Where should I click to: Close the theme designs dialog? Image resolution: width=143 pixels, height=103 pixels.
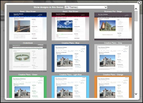coord(140,3)
